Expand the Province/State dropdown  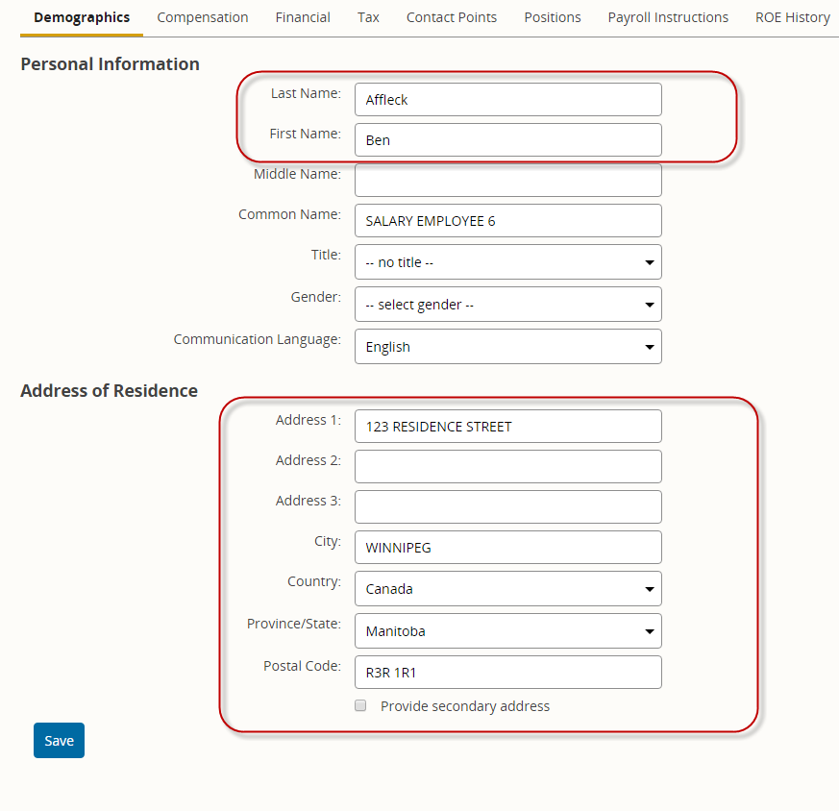(507, 630)
